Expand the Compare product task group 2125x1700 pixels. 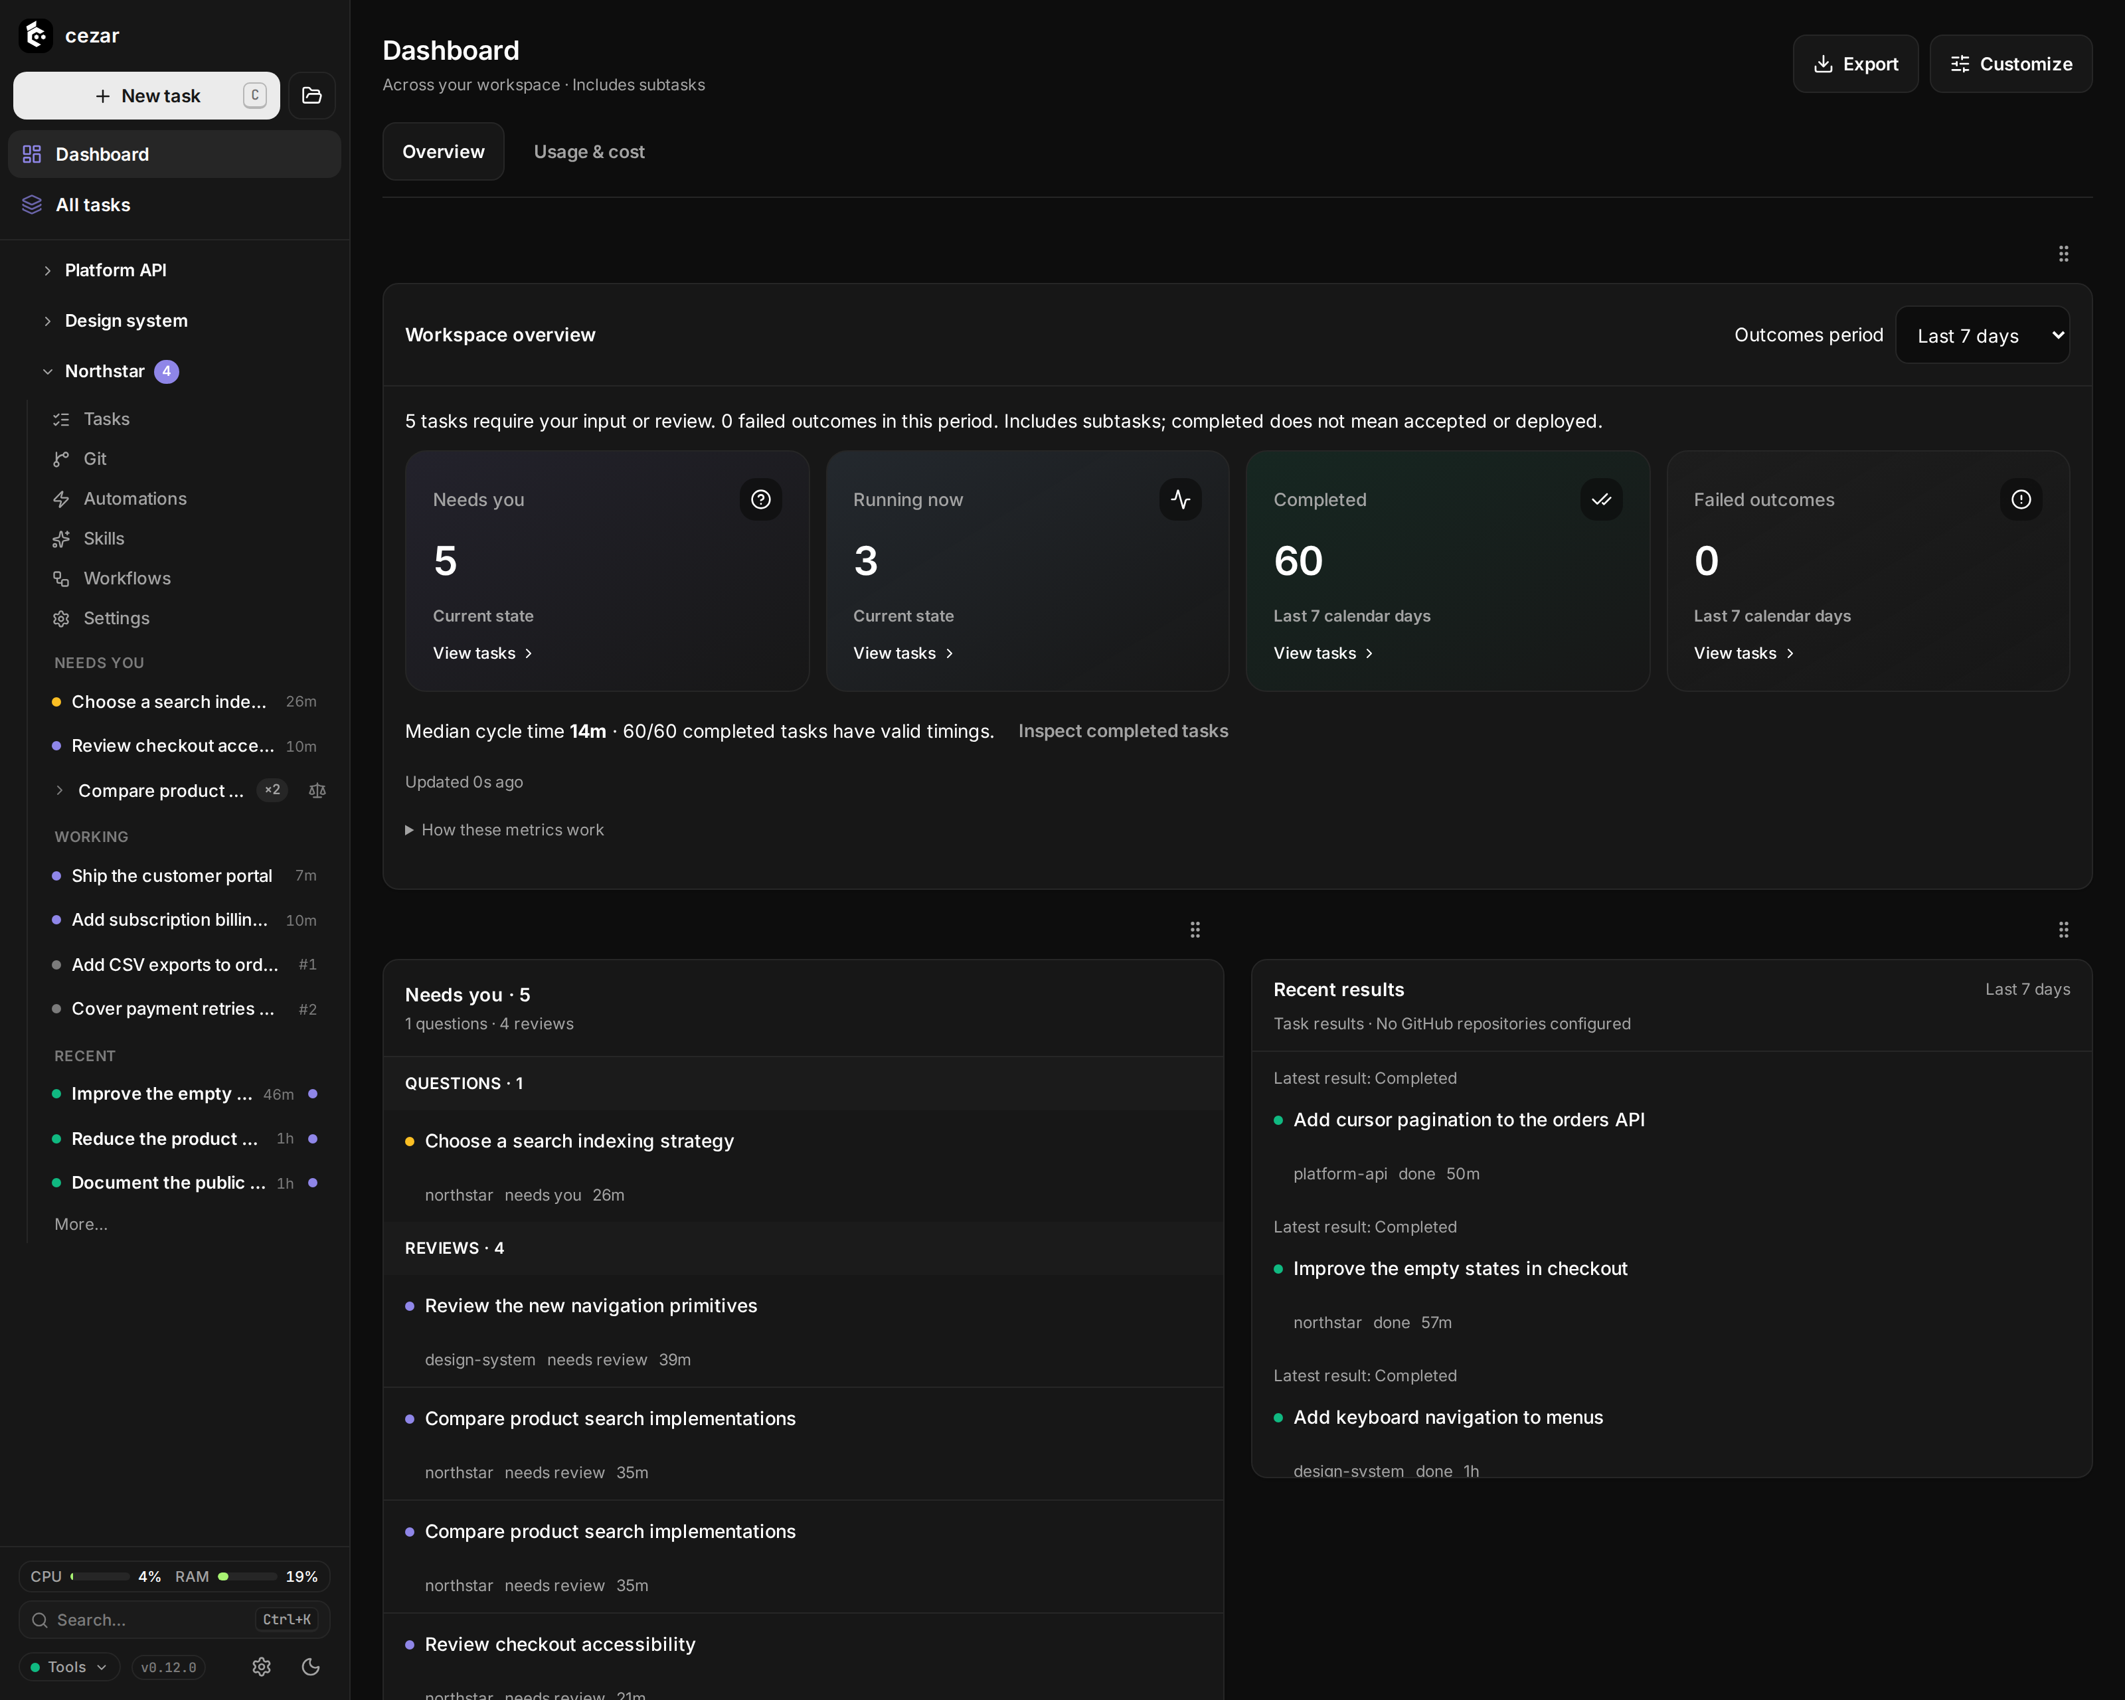(x=59, y=790)
